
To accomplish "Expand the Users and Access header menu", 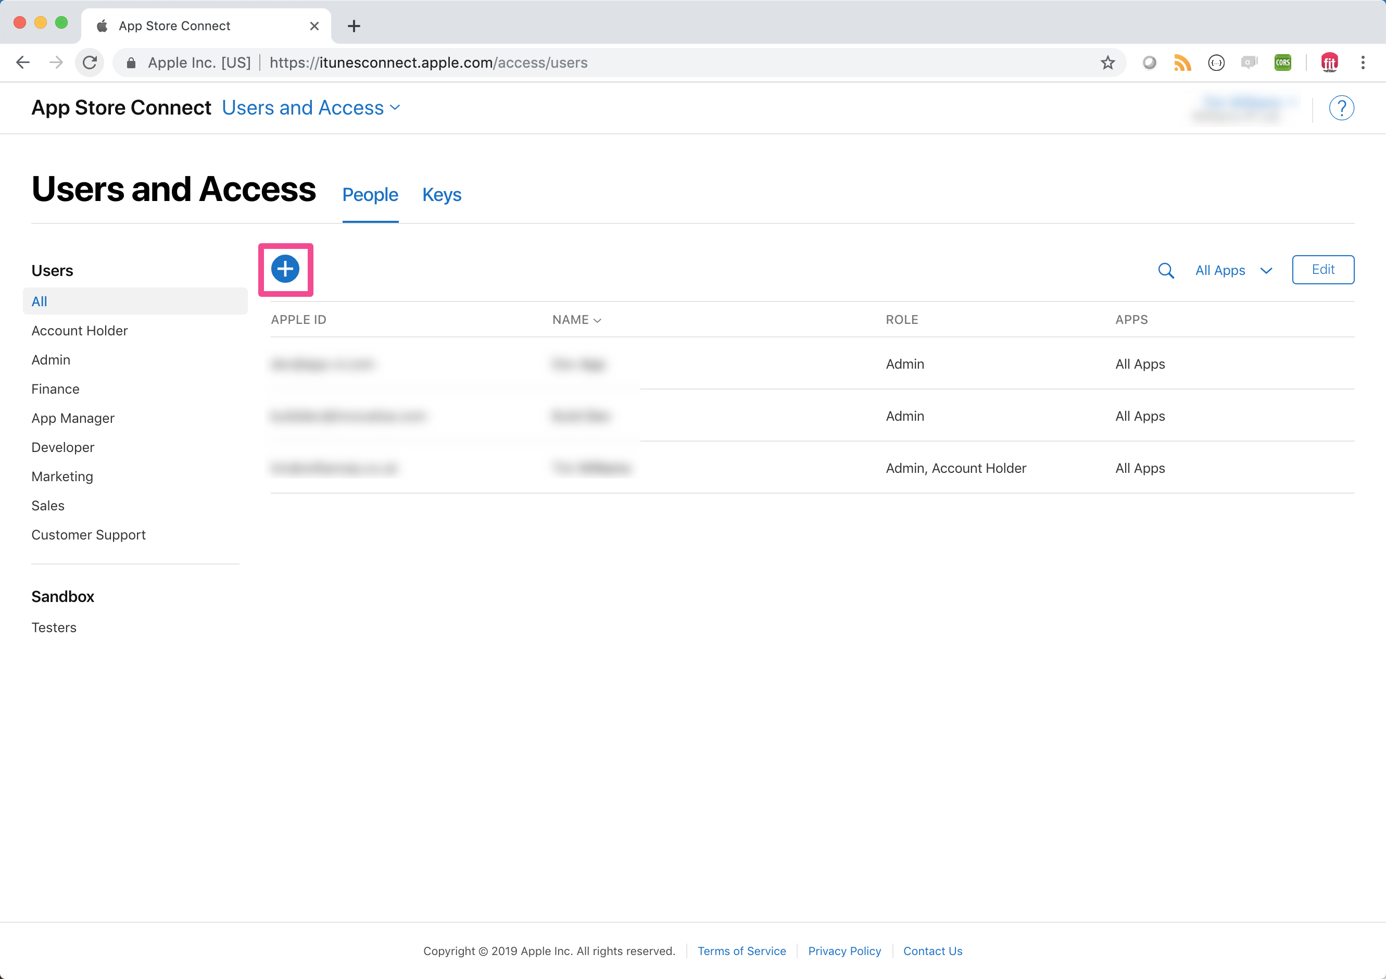I will [311, 107].
